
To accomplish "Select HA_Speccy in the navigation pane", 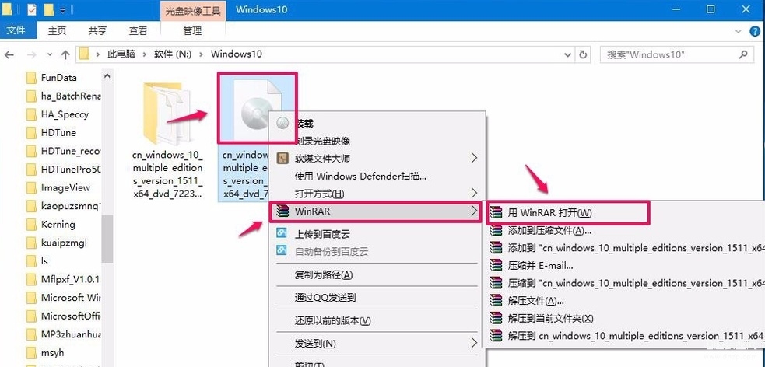I will point(65,114).
